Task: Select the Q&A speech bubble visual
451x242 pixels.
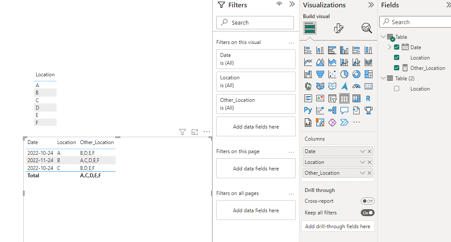Action: tap(344, 110)
